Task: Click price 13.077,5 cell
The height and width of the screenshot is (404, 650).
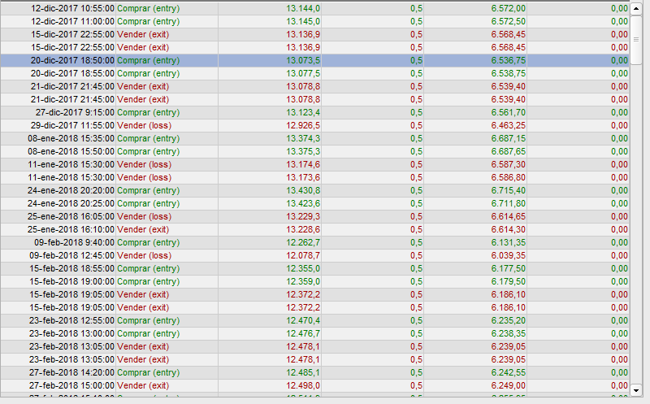Action: 303,73
